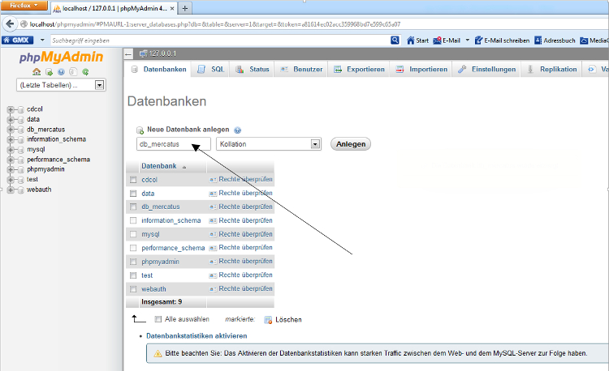This screenshot has height=371, width=609.
Task: Click the Löschen icon below the database table
Action: (x=268, y=319)
